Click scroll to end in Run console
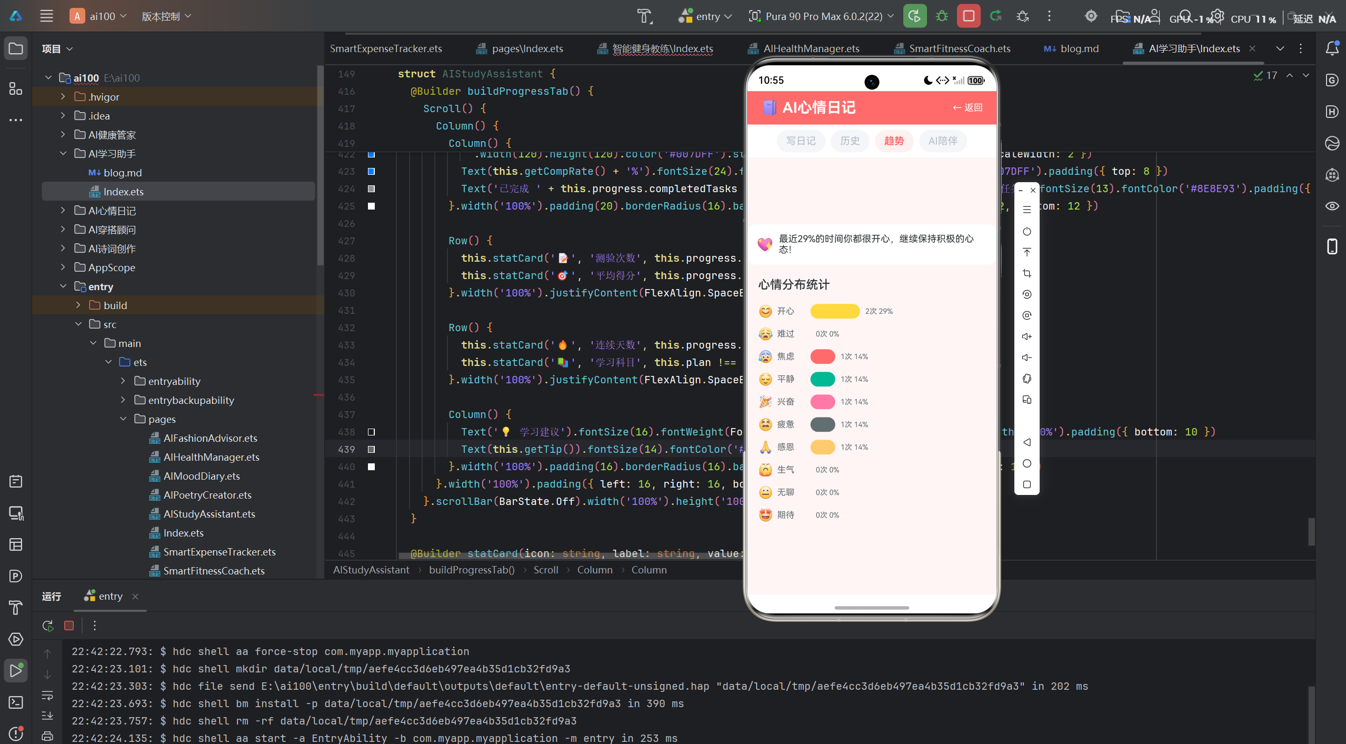The width and height of the screenshot is (1346, 744). 47,716
